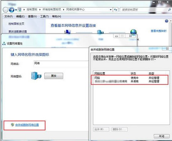Click the search magnifier icon
The image size is (172, 141).
(x=169, y=10)
